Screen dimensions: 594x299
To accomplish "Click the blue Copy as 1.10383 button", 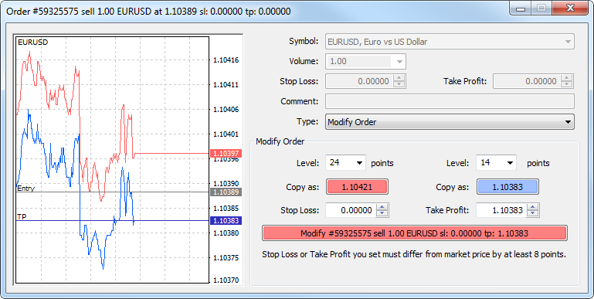I will tap(507, 187).
